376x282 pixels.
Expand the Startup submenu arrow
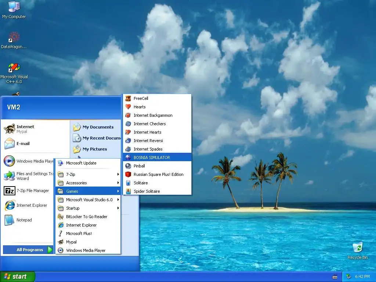point(118,208)
